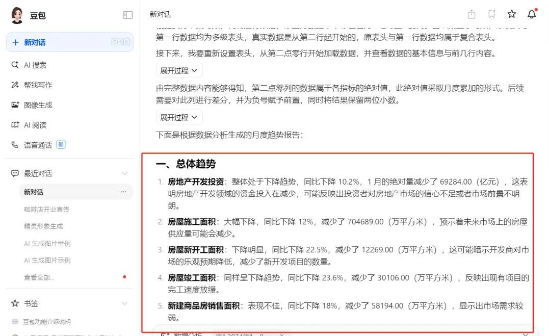Click the 新 badge beside 语音通话
549x336 pixels.
[61, 144]
